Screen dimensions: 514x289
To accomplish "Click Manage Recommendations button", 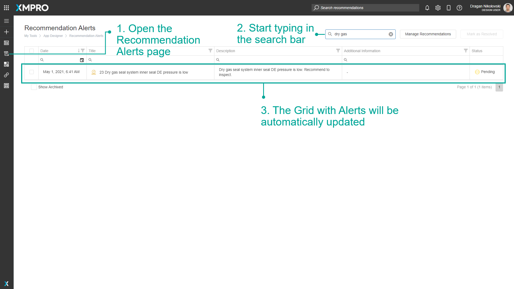I will coord(428,34).
